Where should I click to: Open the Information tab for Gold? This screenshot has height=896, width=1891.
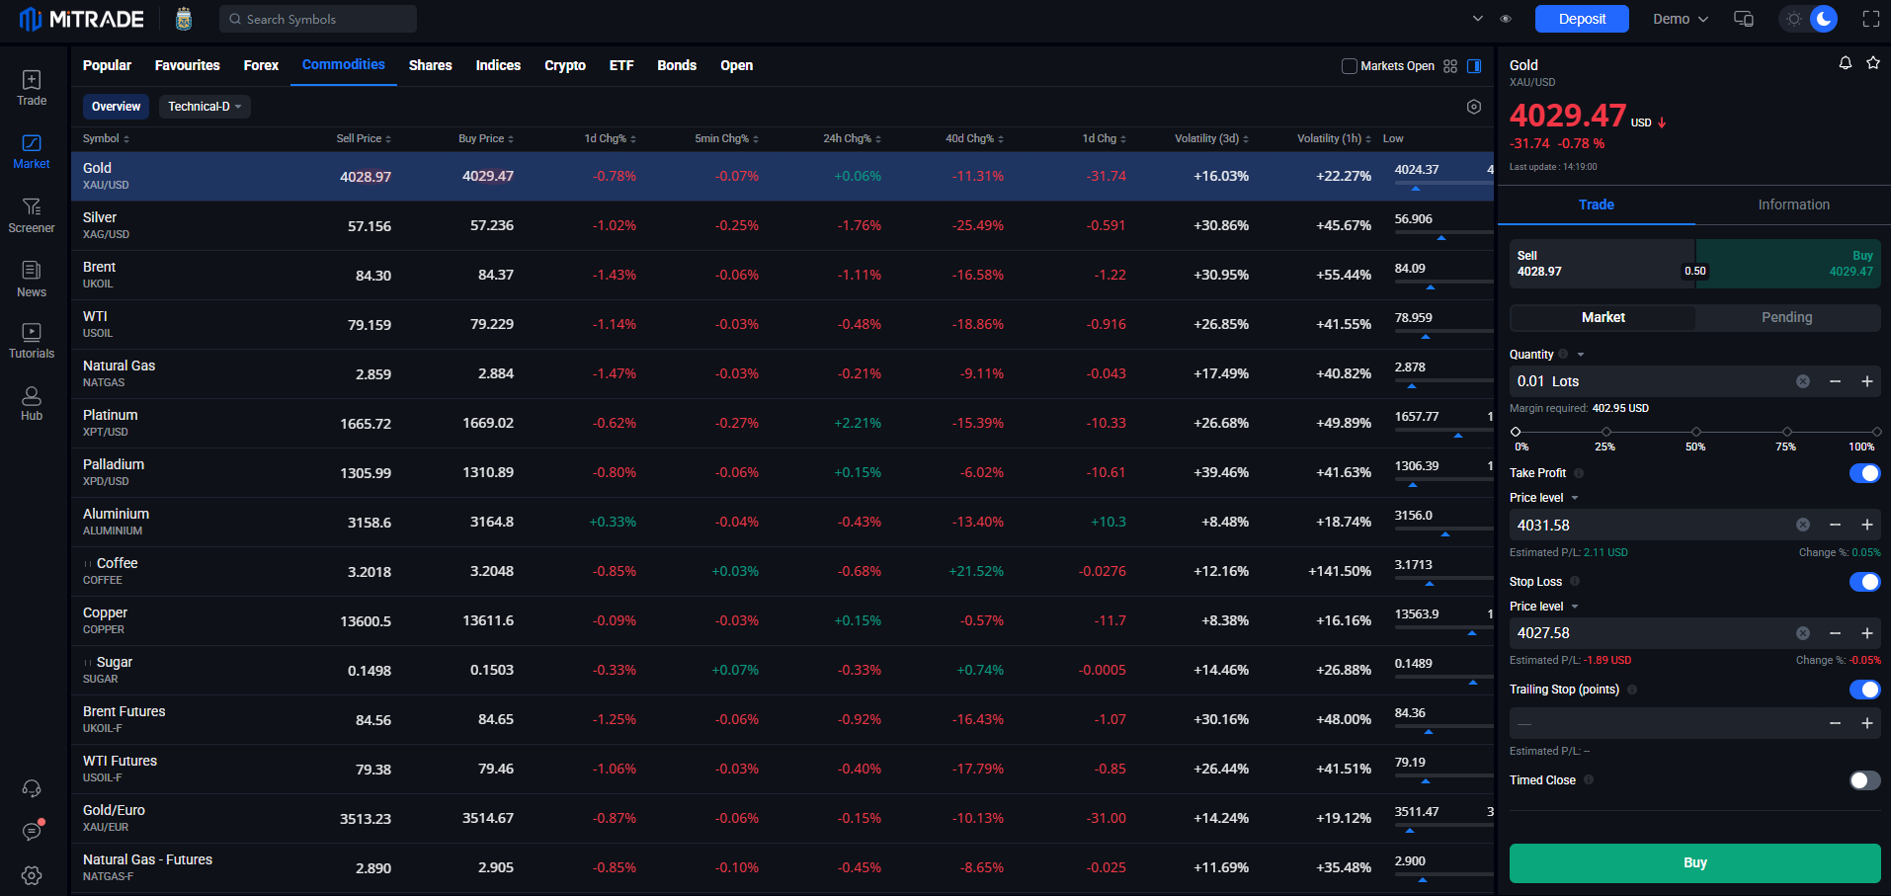pos(1793,204)
